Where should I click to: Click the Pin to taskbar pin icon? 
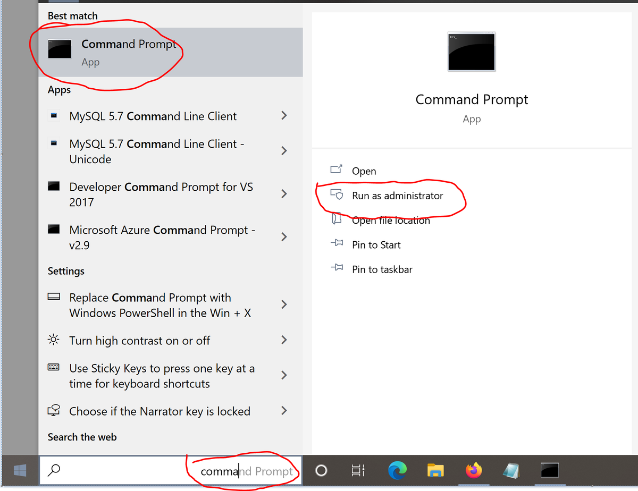pyautogui.click(x=337, y=268)
